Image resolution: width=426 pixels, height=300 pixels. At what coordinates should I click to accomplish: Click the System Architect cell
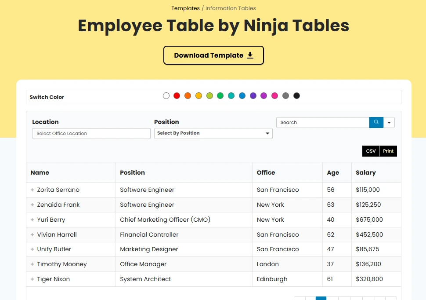[184, 279]
